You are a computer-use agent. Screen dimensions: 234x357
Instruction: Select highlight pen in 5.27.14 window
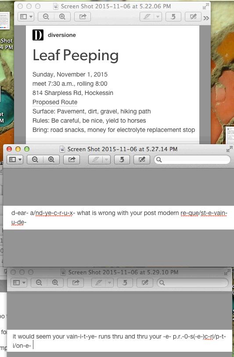[95, 160]
